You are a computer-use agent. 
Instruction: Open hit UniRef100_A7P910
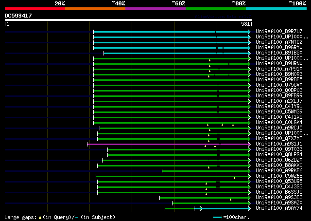[279, 69]
